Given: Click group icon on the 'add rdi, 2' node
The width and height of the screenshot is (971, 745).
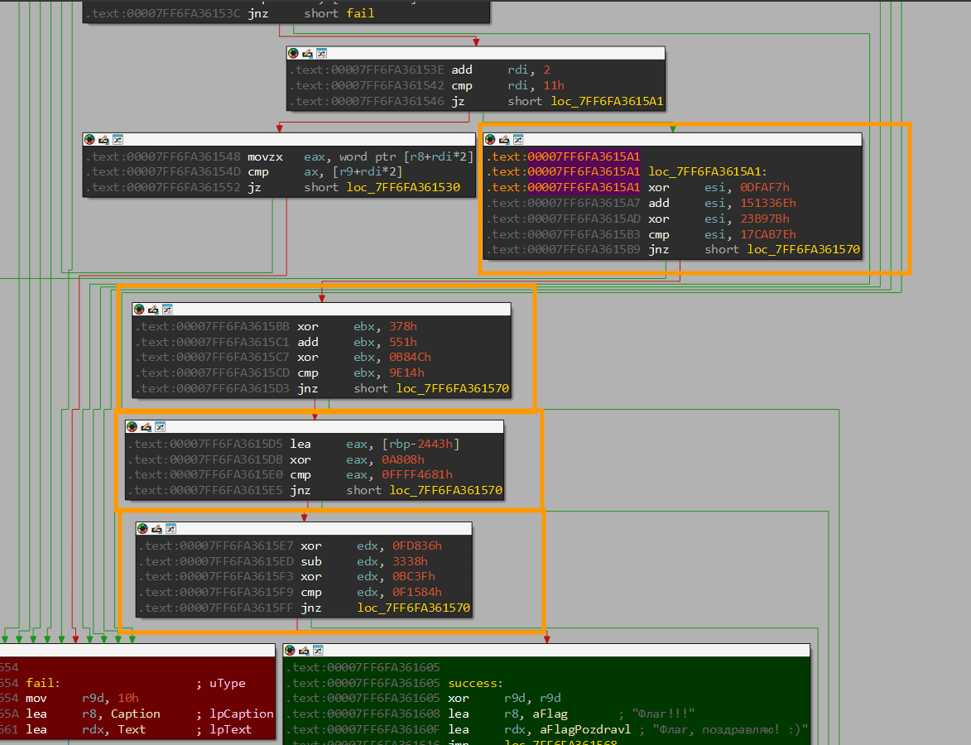Looking at the screenshot, I should pyautogui.click(x=322, y=53).
